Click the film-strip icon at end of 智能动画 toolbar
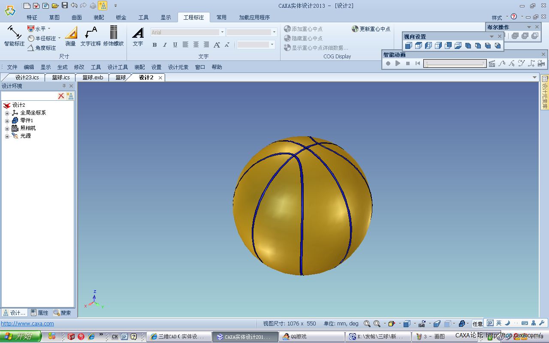The width and height of the screenshot is (549, 343). pos(541,63)
